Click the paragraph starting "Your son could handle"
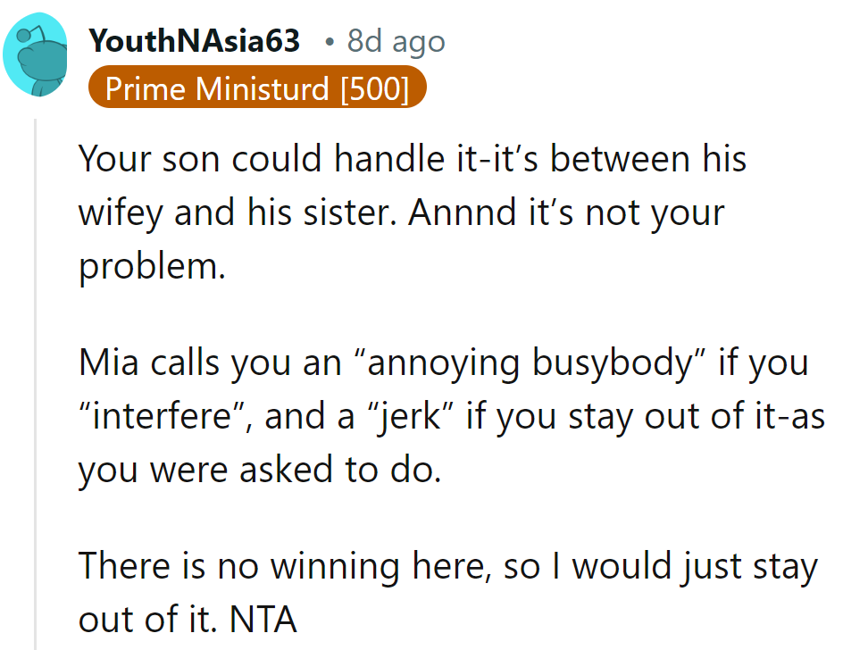The image size is (843, 650). point(411,212)
